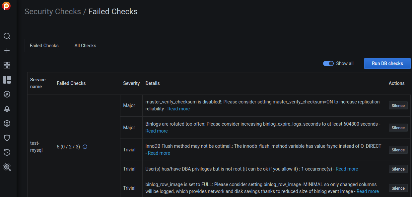
Task: Open the Security Checks breadcrumb link
Action: click(53, 11)
